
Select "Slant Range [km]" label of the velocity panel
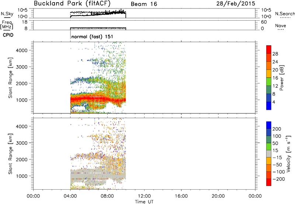tap(10, 154)
